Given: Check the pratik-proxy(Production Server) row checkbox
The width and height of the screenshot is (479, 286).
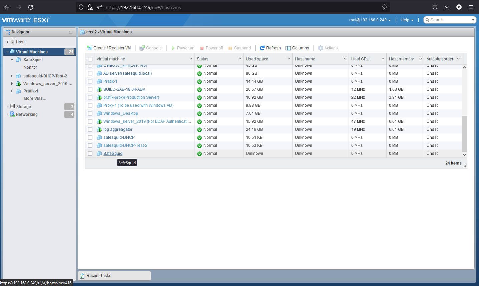Looking at the screenshot, I should pyautogui.click(x=90, y=97).
